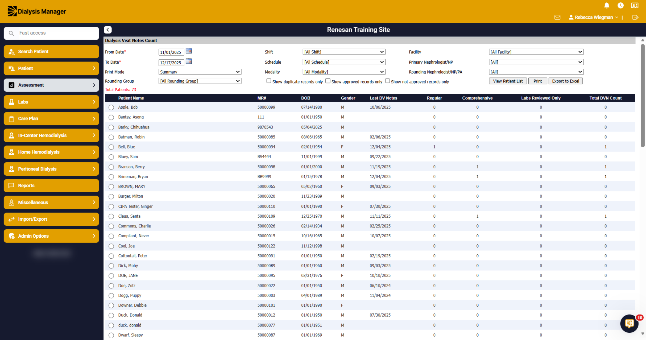646x340 pixels.
Task: Click the From Date input field
Action: point(171,52)
